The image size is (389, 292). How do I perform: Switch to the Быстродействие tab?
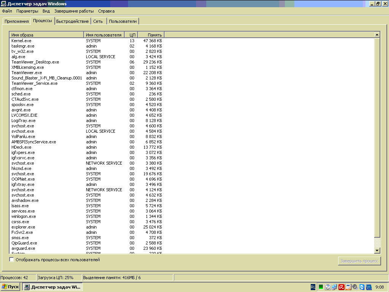[x=73, y=21]
